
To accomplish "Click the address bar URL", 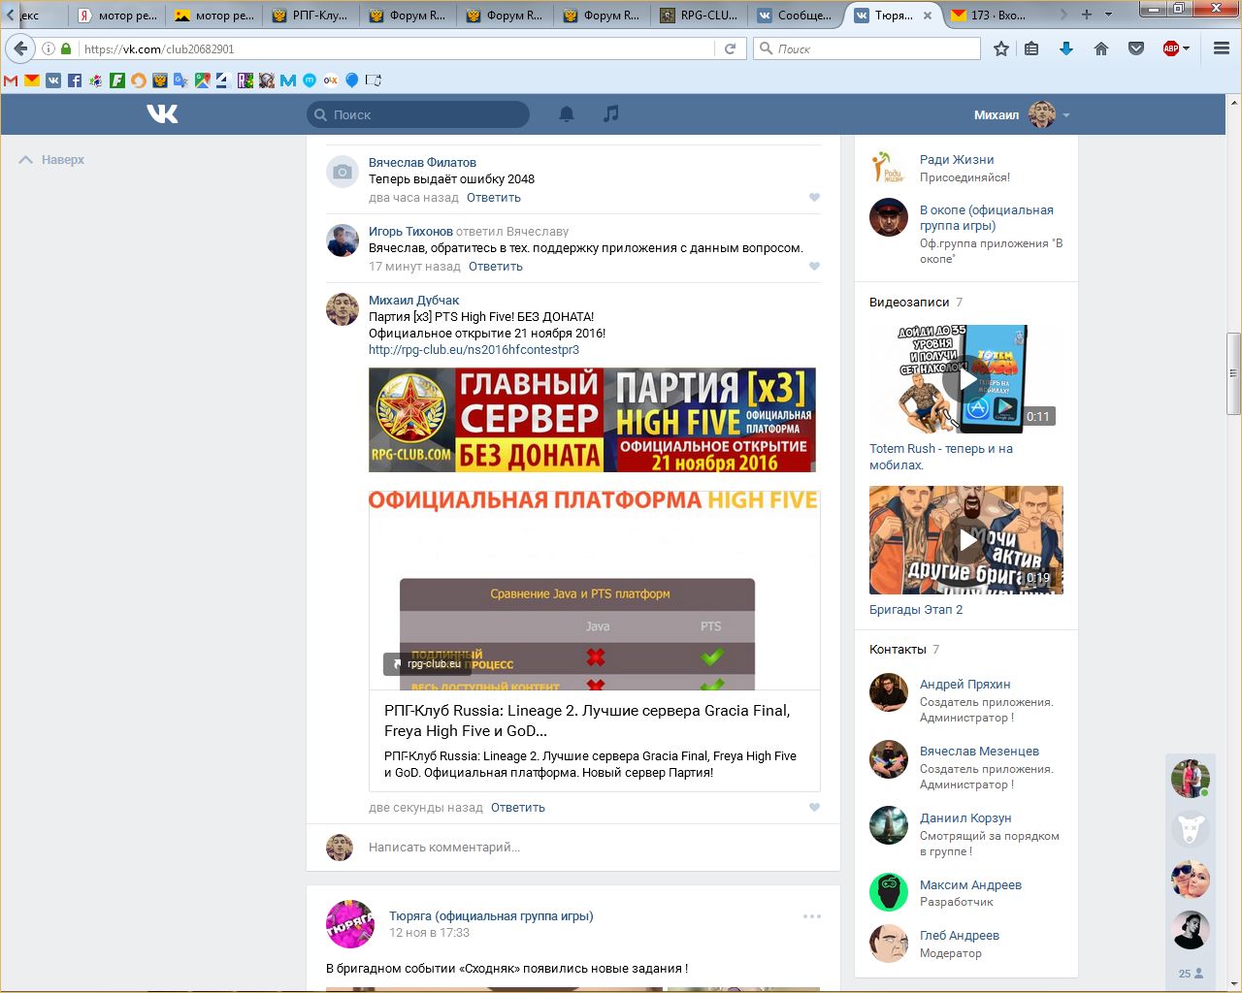I will [159, 48].
